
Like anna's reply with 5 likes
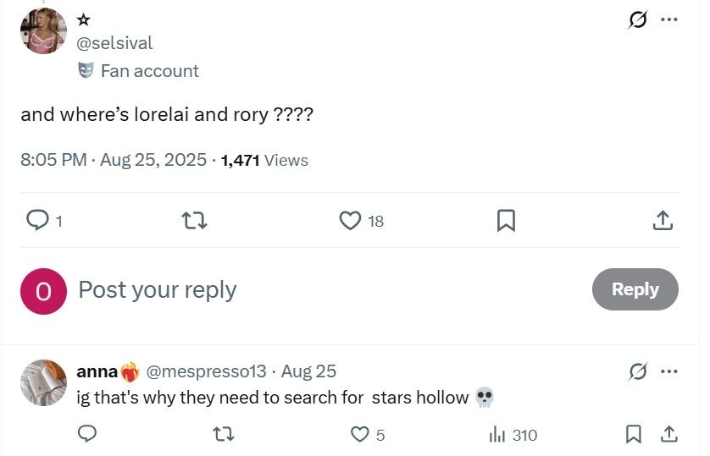point(360,435)
